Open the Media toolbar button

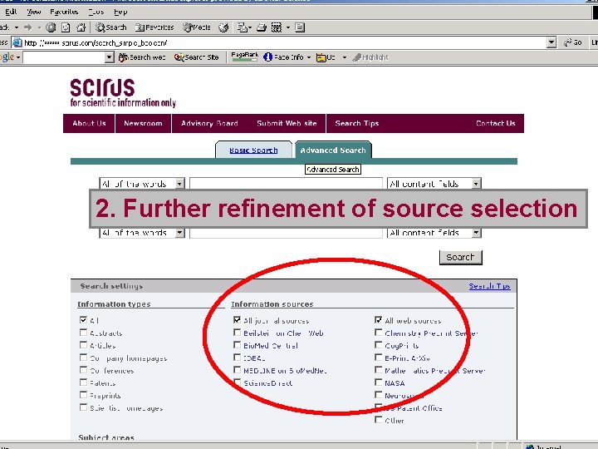click(197, 27)
